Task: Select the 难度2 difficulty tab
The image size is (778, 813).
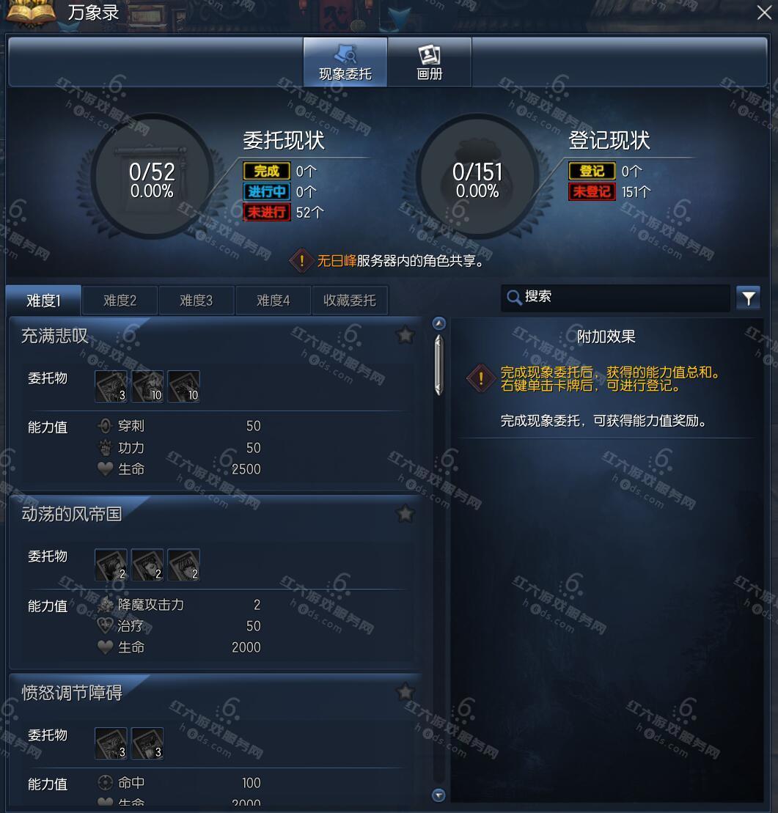Action: click(x=120, y=301)
